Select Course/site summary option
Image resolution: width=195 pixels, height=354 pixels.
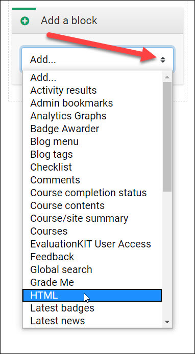[79, 218]
